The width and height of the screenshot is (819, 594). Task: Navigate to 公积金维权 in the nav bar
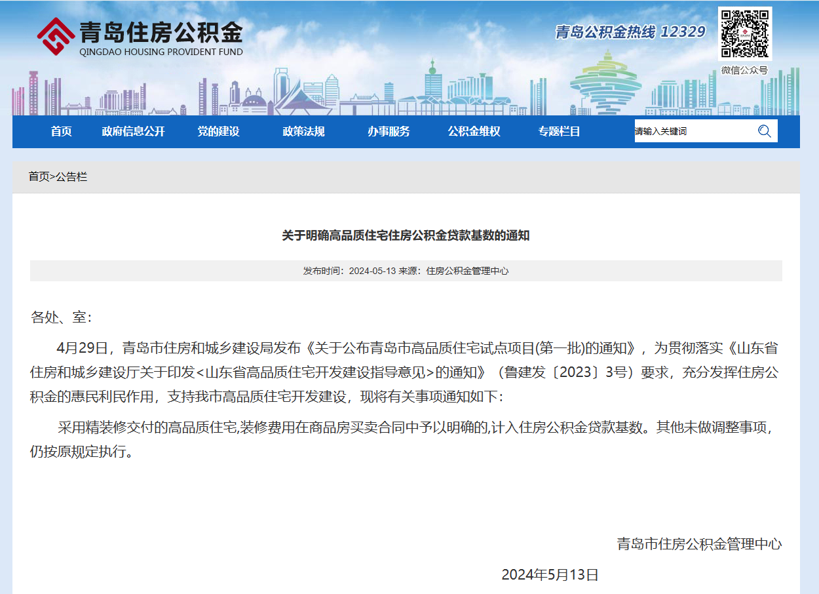[474, 131]
